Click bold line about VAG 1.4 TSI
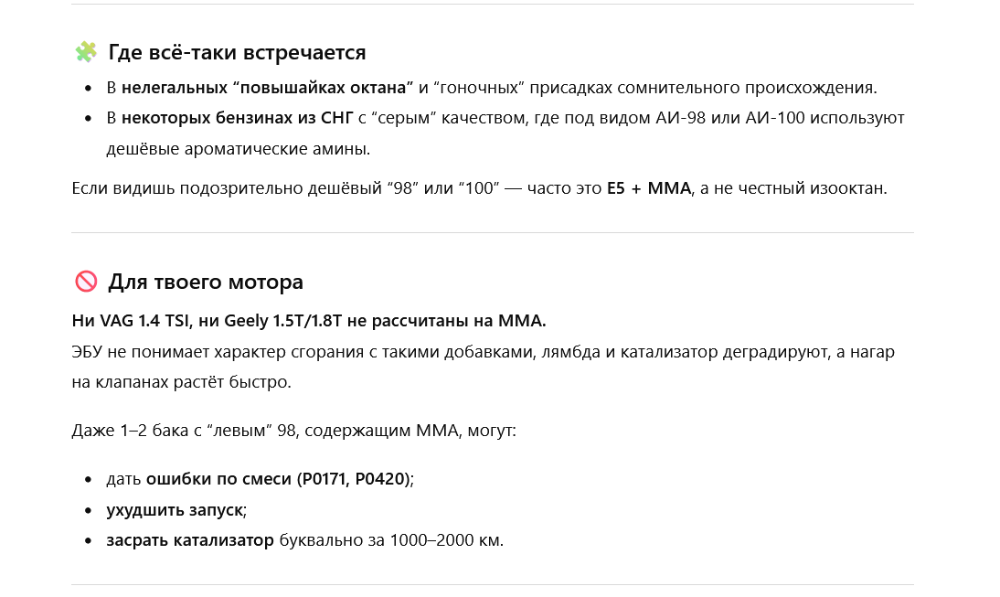Image resolution: width=1000 pixels, height=597 pixels. click(x=309, y=321)
